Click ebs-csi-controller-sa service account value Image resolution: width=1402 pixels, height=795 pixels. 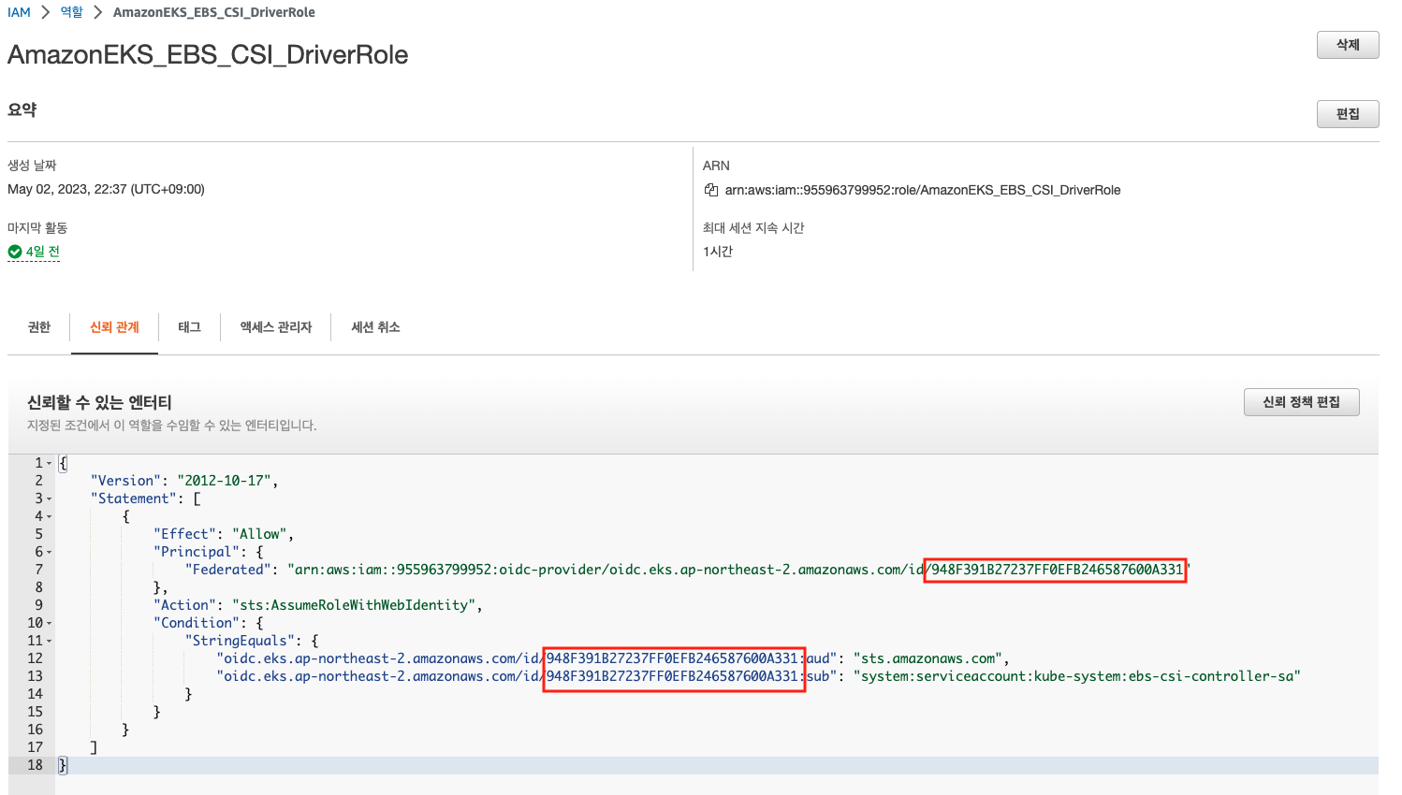point(1076,676)
